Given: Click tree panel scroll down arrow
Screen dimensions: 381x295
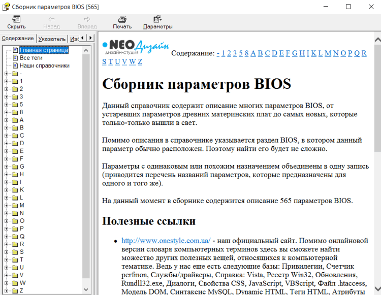Looking at the screenshot, I should tap(86, 289).
